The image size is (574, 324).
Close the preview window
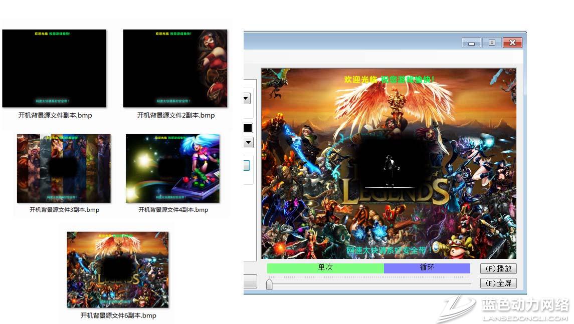click(x=512, y=43)
